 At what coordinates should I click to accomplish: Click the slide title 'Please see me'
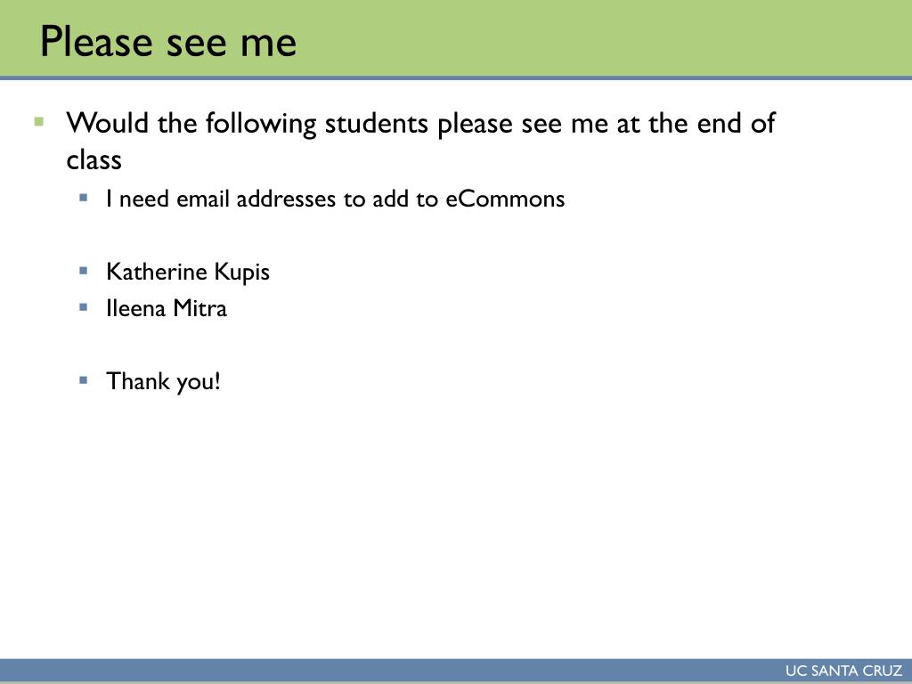pos(168,43)
